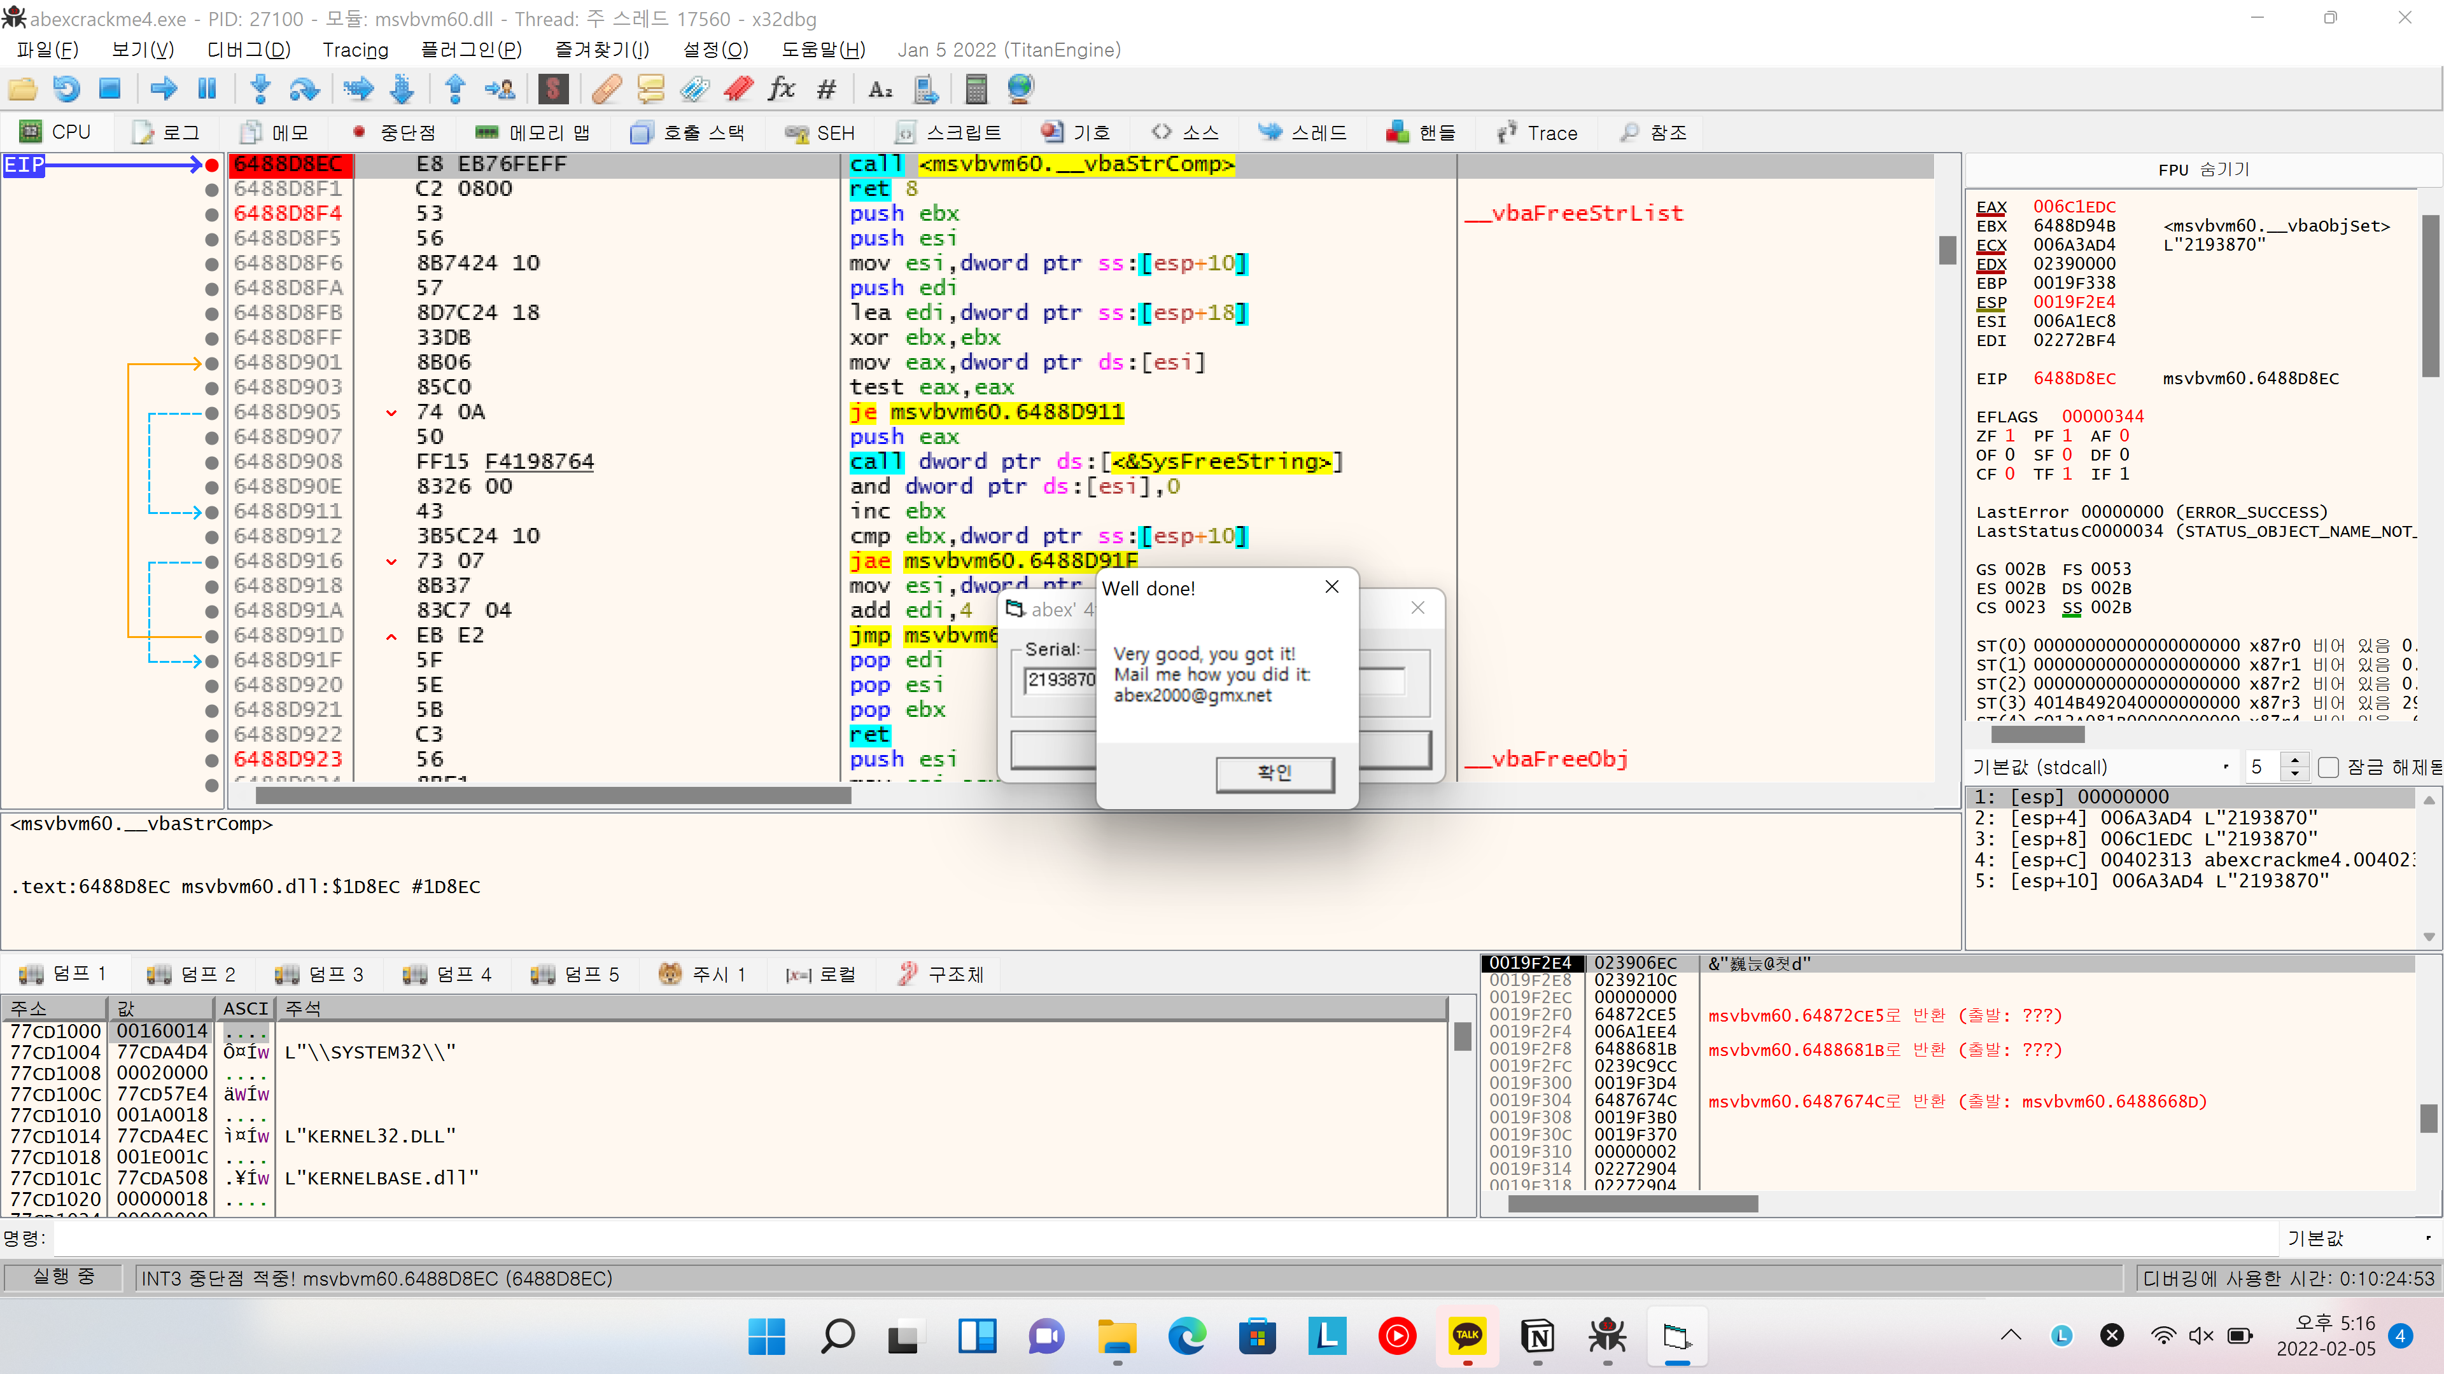2444x1374 pixels.
Task: Open the Bookmarks red icon
Action: click(738, 89)
